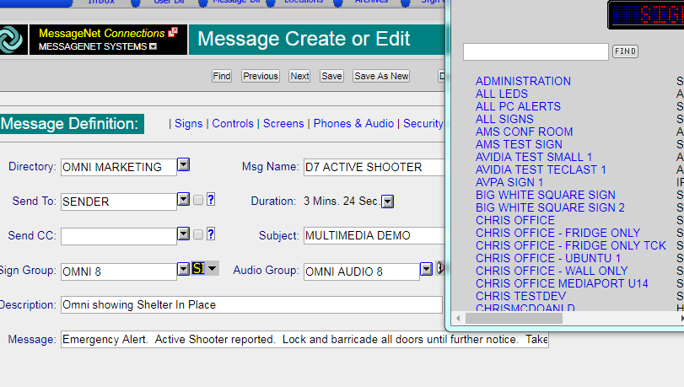Click the Save As New button
This screenshot has height=387, width=684.
pyautogui.click(x=381, y=76)
